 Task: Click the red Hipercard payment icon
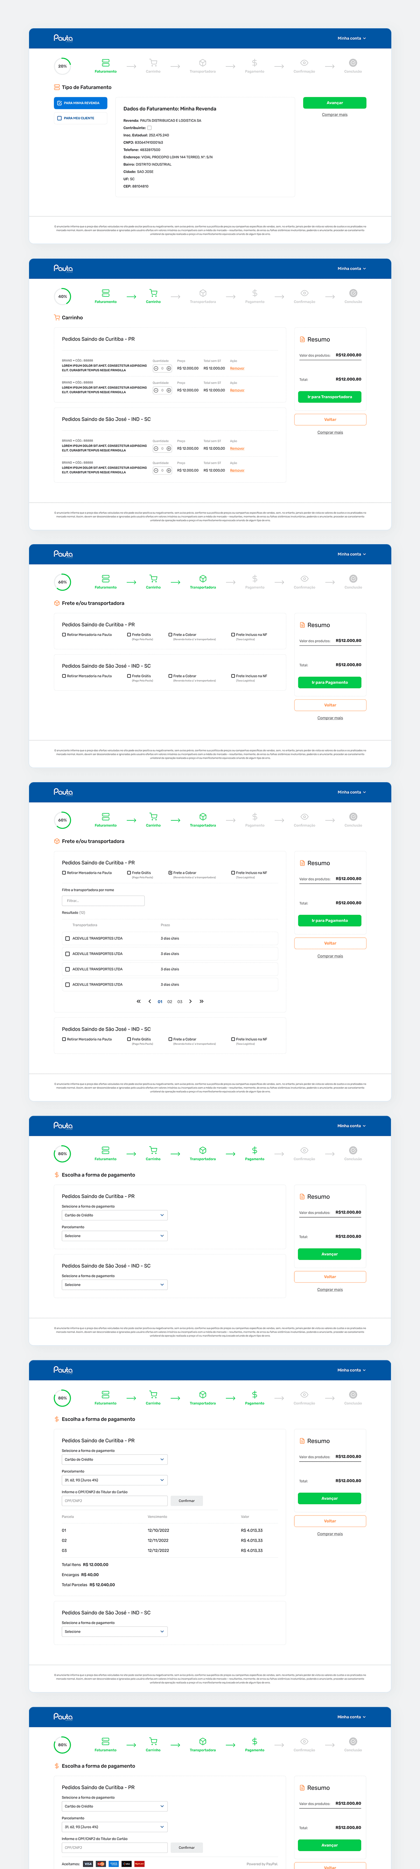(139, 1863)
